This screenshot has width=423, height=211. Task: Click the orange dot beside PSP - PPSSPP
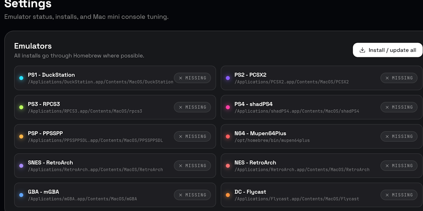tap(21, 136)
